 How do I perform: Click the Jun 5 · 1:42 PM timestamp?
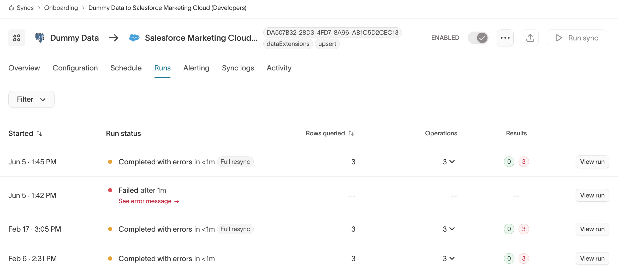point(32,195)
